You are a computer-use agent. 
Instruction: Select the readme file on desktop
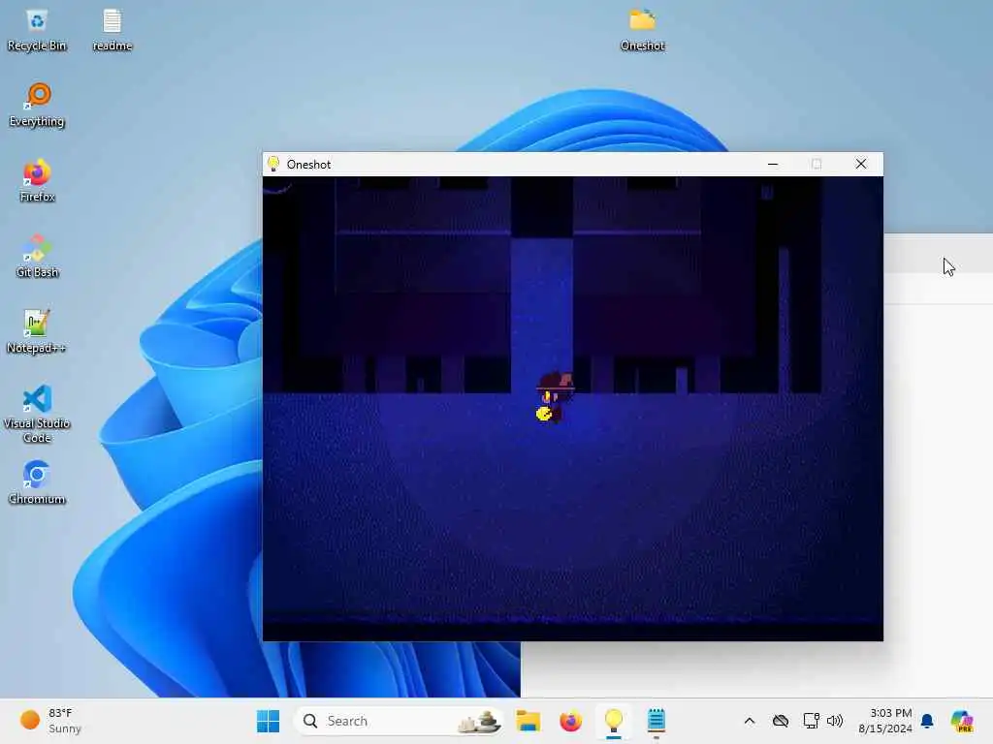tap(112, 30)
